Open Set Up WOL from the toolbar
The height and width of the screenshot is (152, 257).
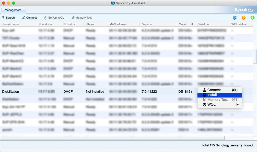coord(54,18)
